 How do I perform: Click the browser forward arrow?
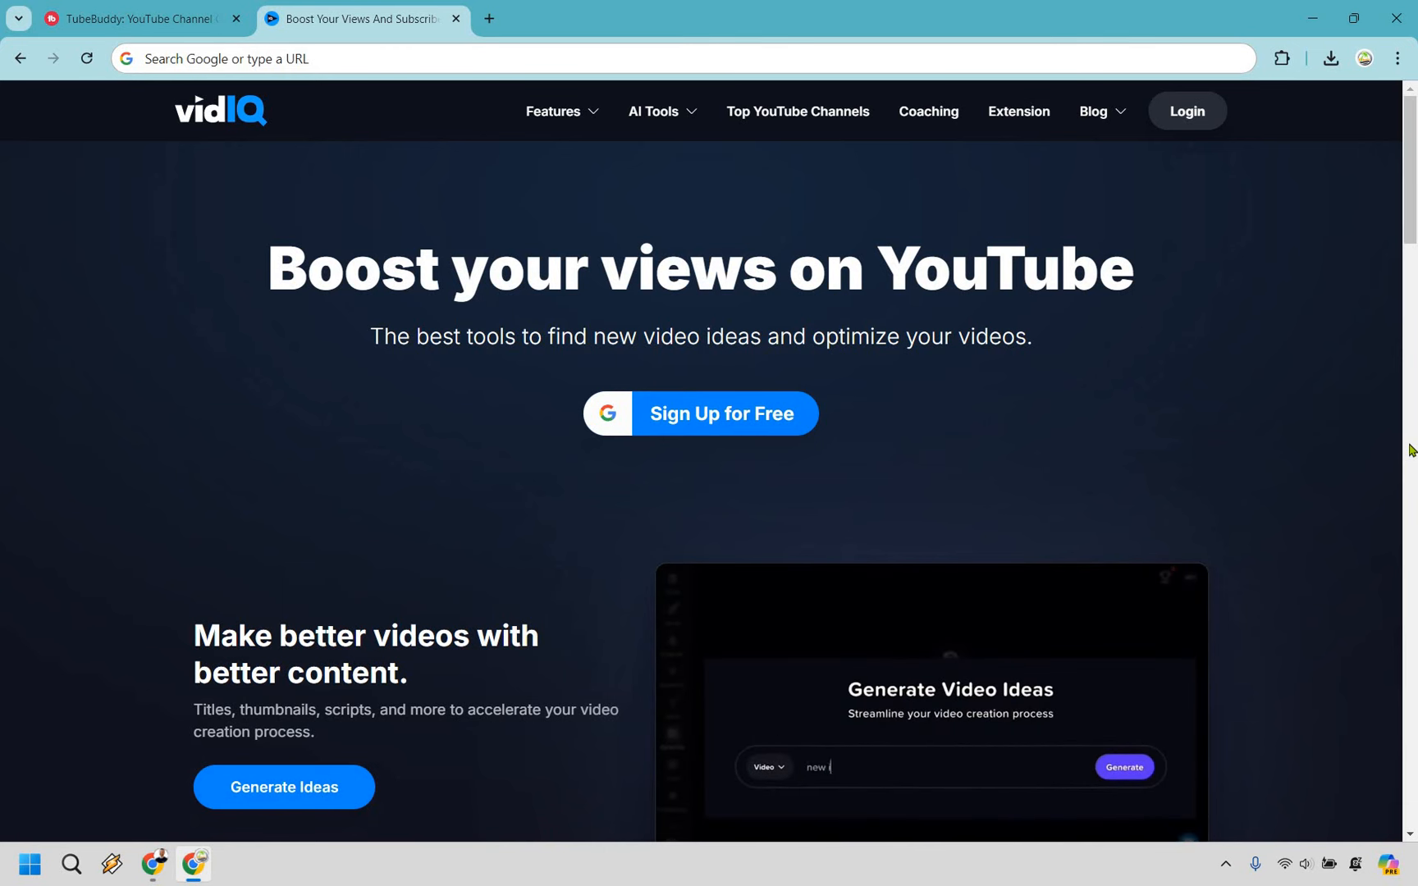(x=53, y=58)
